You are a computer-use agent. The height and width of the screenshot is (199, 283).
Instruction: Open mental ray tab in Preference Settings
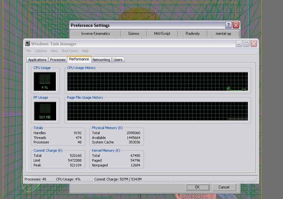point(223,34)
